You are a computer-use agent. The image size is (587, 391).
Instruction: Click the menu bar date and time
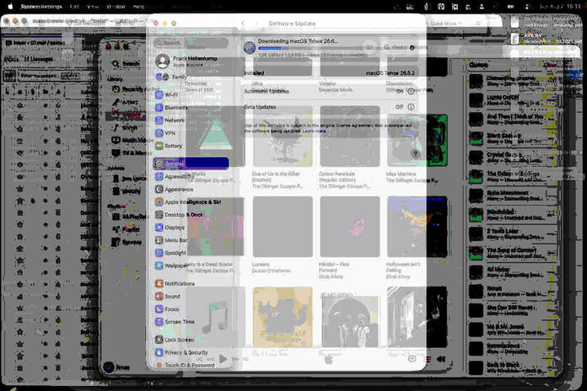pos(560,7)
